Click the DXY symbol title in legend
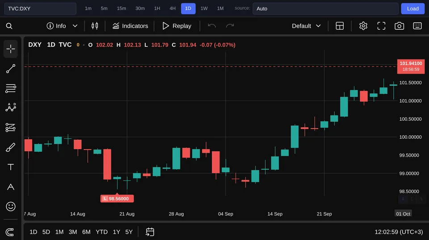This screenshot has width=429, height=240. [x=35, y=45]
